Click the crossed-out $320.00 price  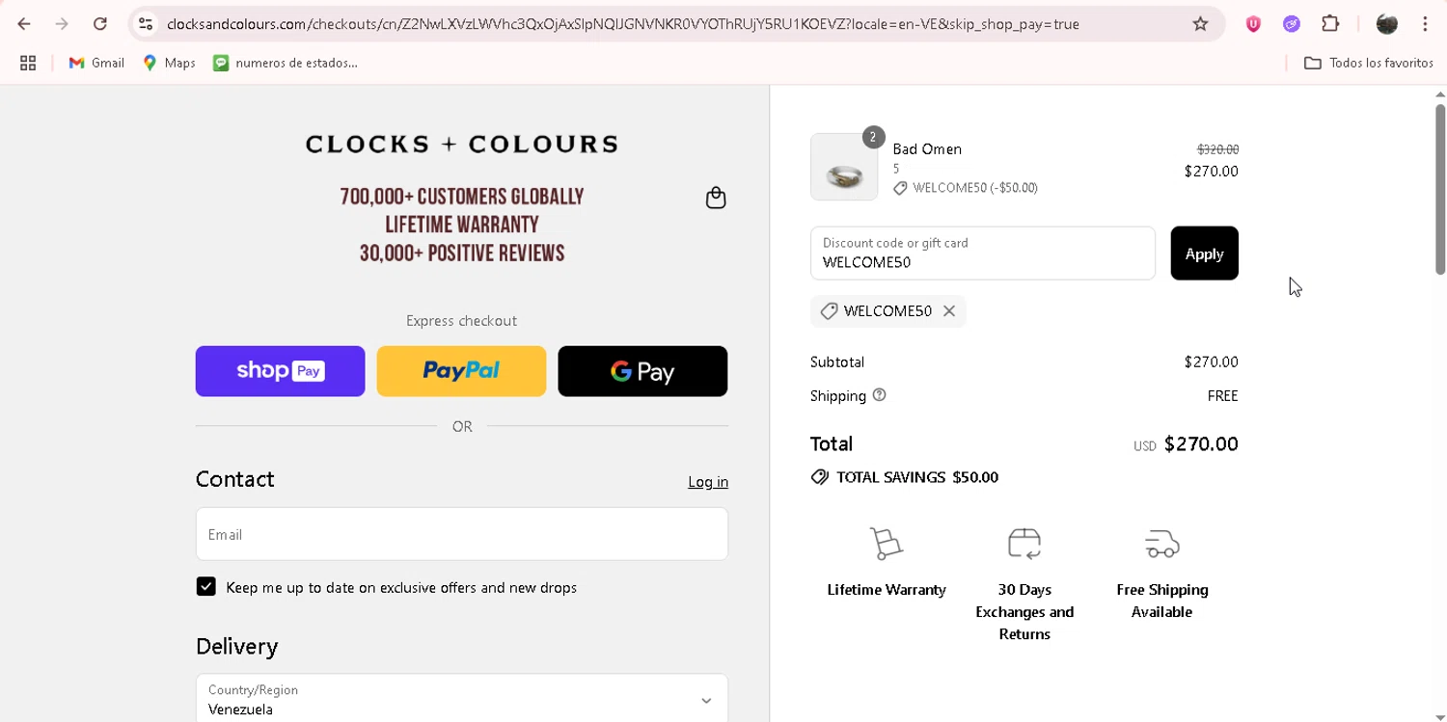point(1217,149)
